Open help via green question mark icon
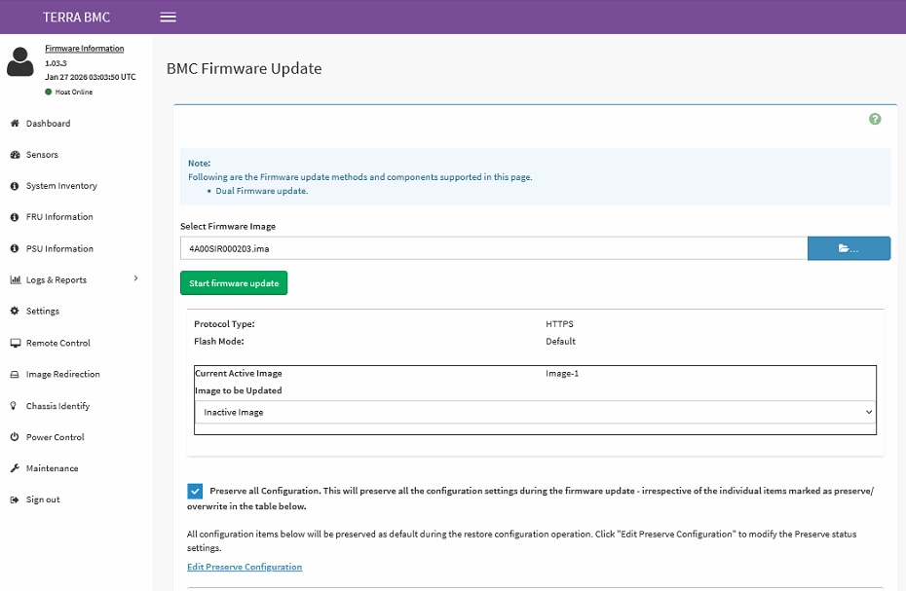Image resolution: width=906 pixels, height=591 pixels. pos(875,119)
